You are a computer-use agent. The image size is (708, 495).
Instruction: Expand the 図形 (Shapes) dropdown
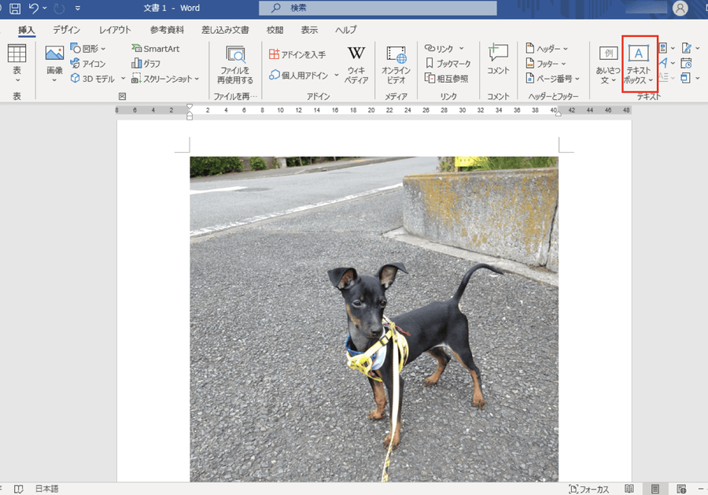88,48
